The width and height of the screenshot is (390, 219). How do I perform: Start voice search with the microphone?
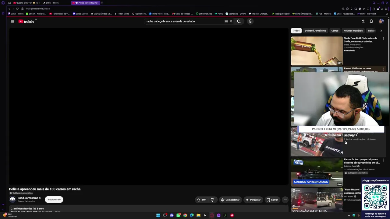[250, 21]
